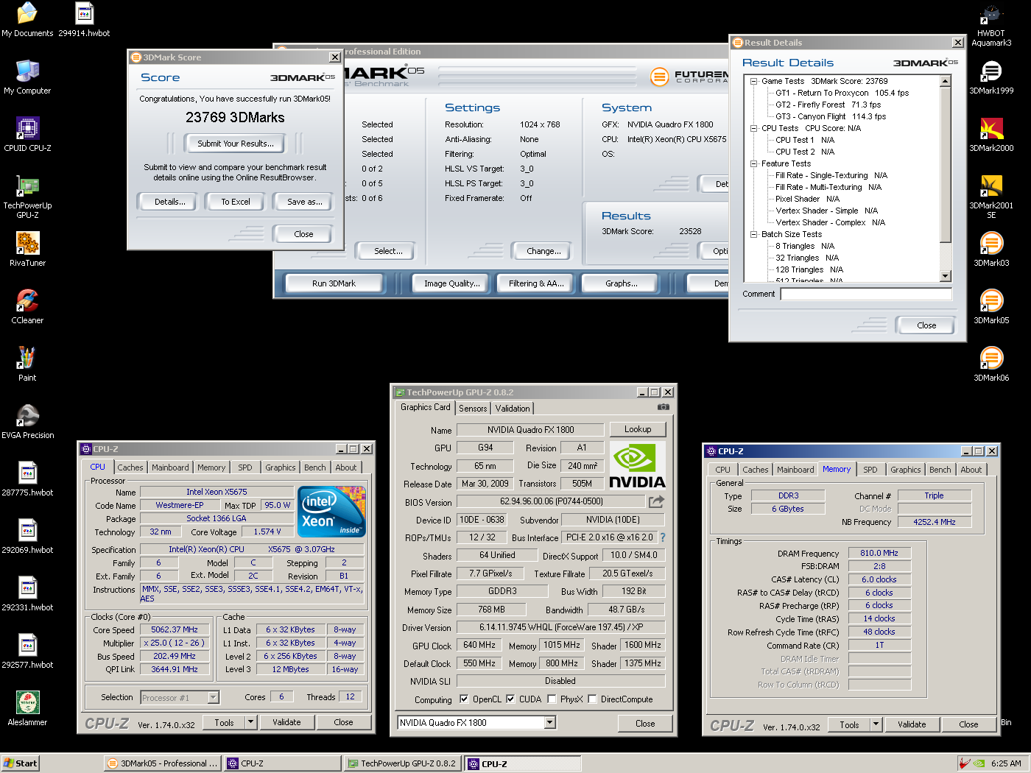The height and width of the screenshot is (773, 1031).
Task: Launch the RivaTuner desktop icon
Action: coord(27,250)
